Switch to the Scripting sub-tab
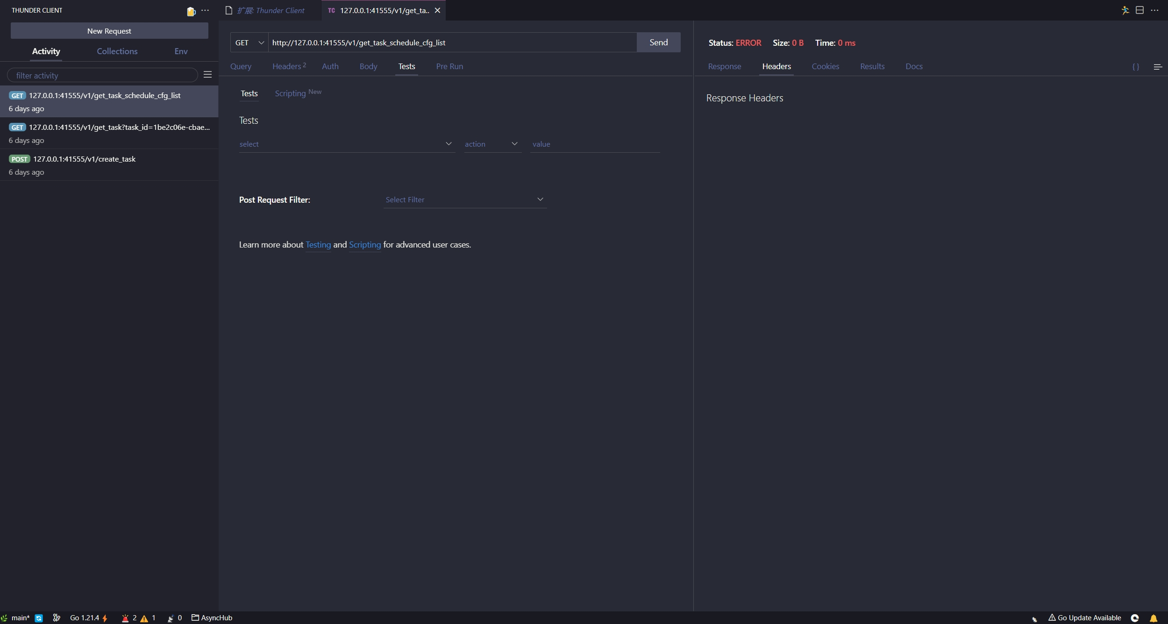 pos(290,93)
